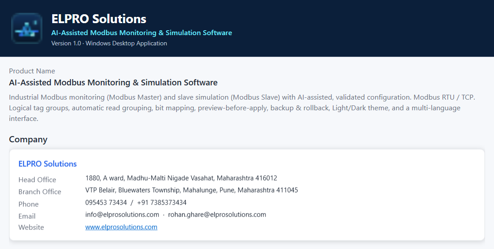
Task: Click the rohan.ghare@elprosolutions.com email address
Action: pyautogui.click(x=217, y=214)
